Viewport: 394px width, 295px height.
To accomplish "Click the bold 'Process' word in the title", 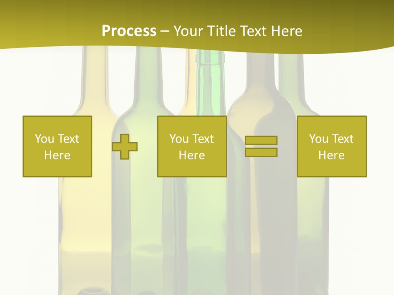I will 129,31.
